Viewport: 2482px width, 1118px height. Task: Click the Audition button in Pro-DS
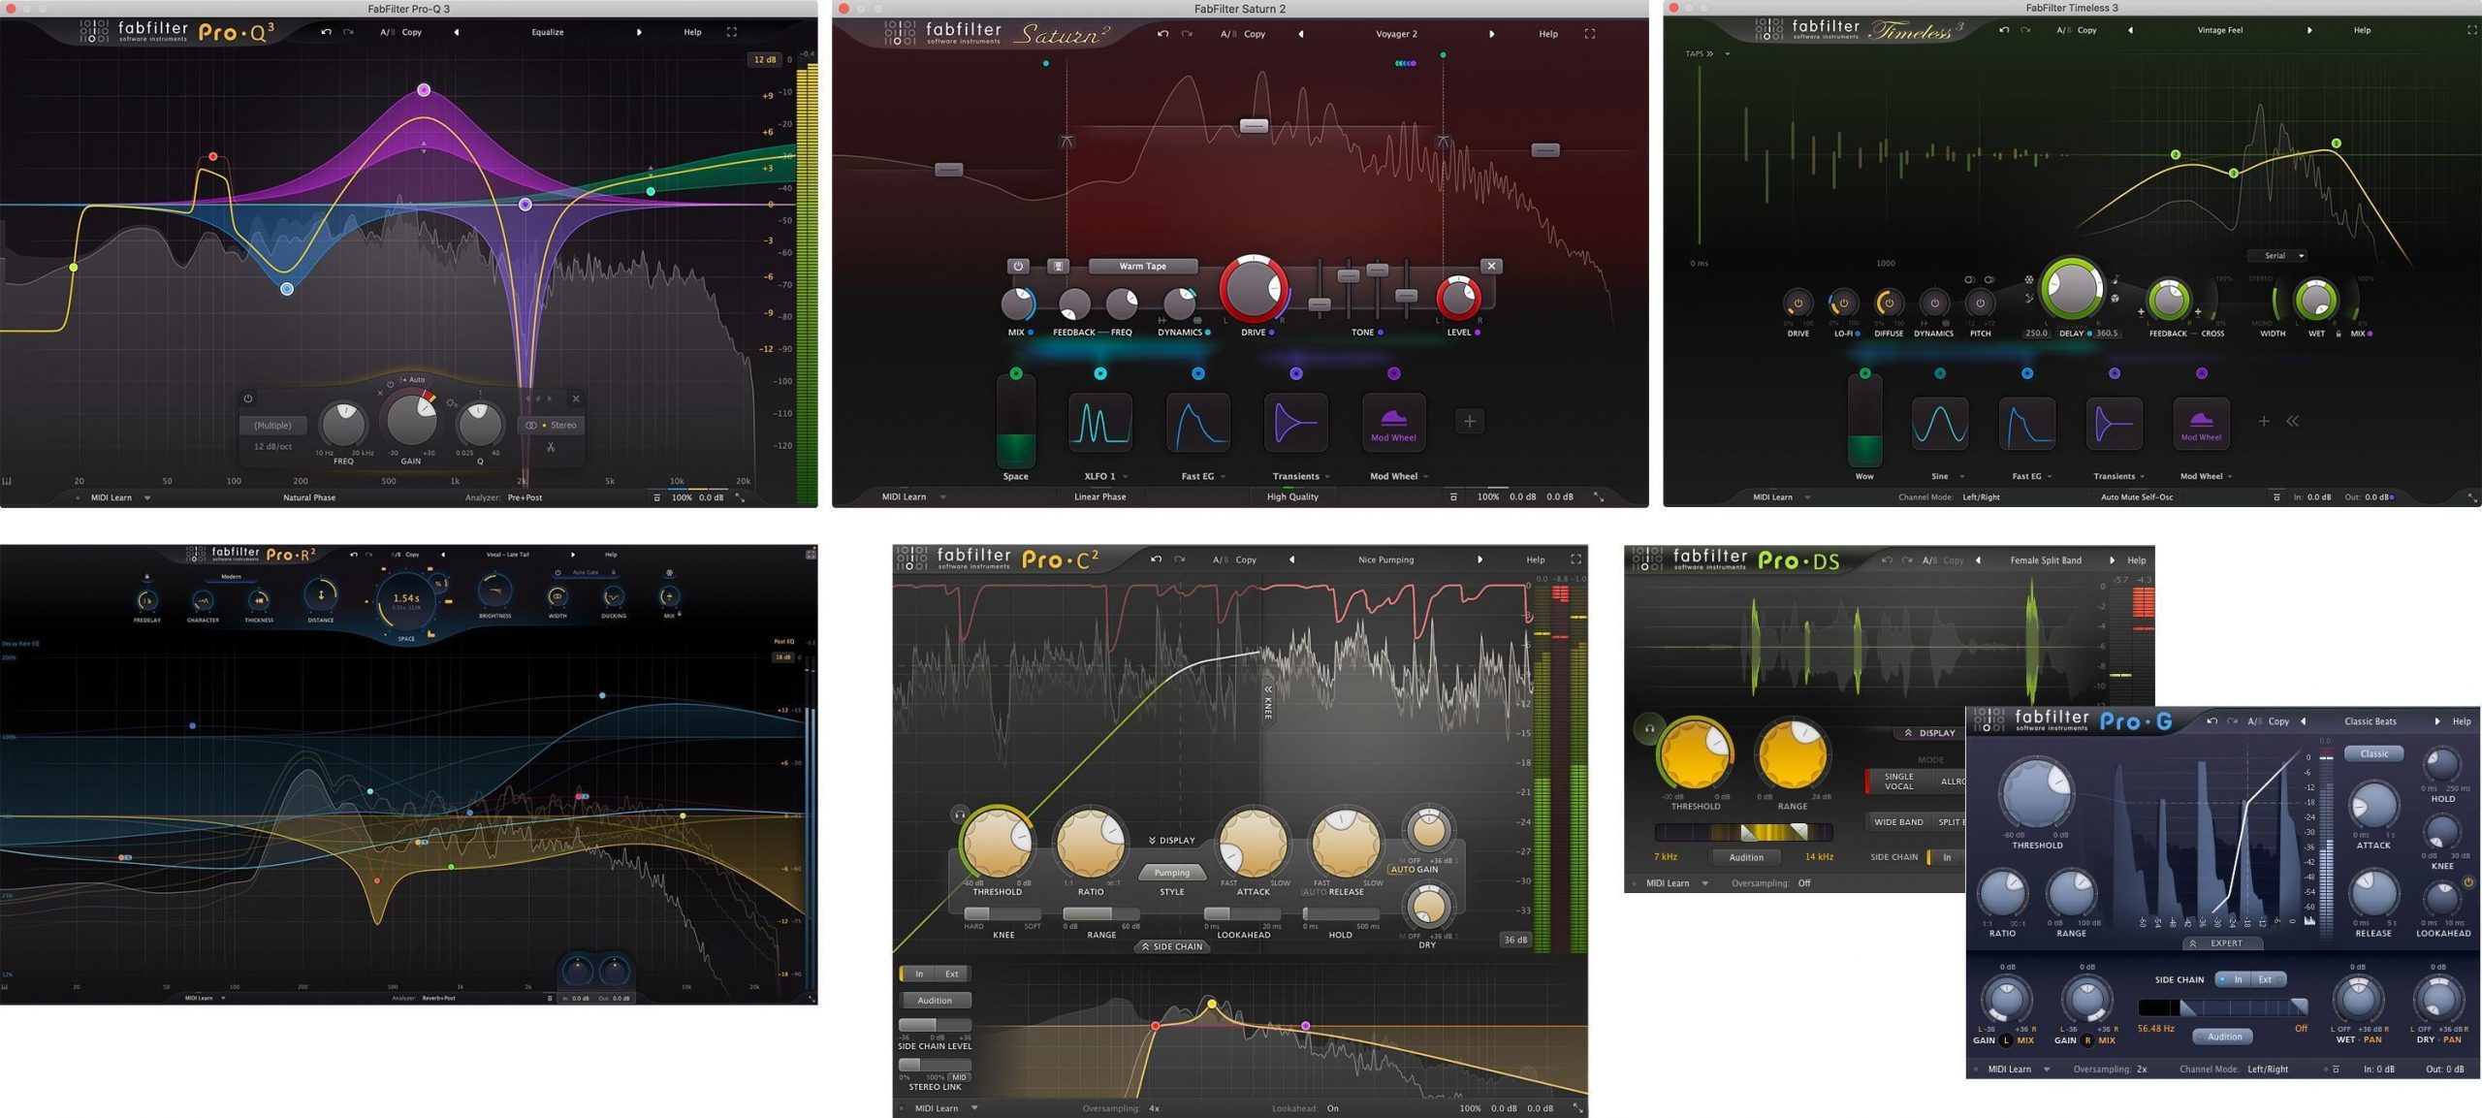point(1745,857)
